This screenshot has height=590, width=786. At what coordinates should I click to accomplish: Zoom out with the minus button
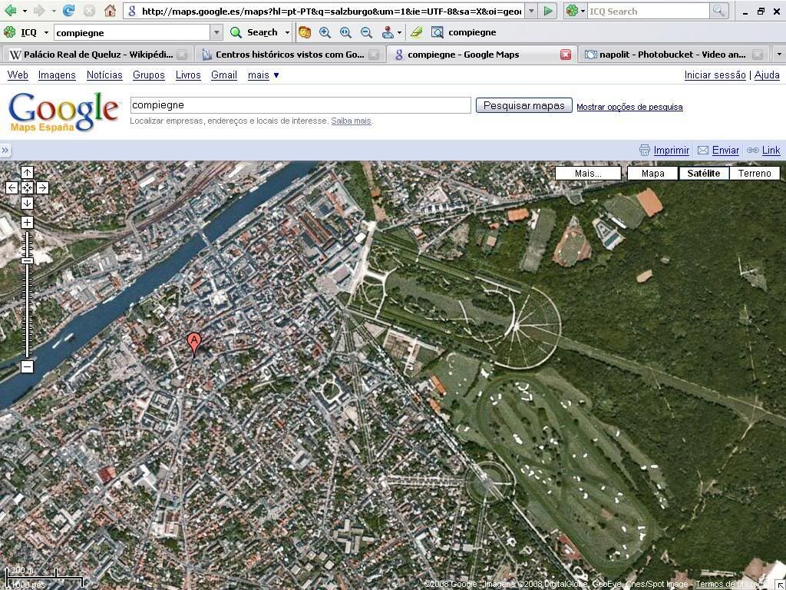tap(27, 367)
